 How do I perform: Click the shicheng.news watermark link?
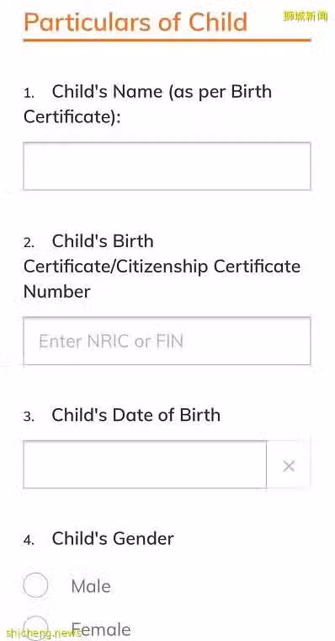click(x=40, y=633)
